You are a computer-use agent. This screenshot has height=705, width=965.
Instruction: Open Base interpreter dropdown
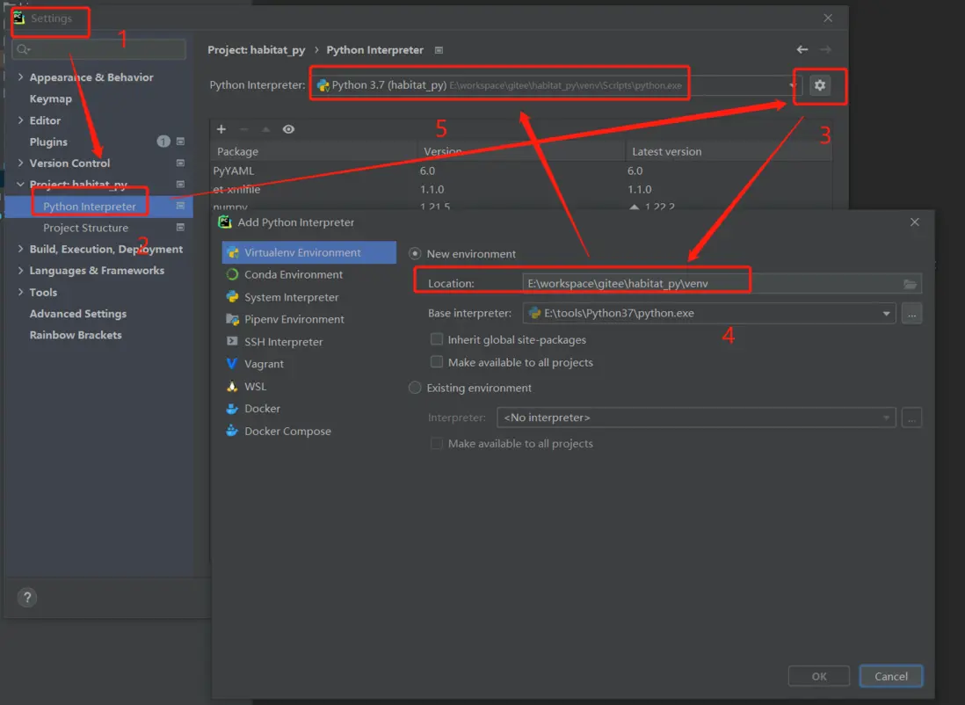pyautogui.click(x=886, y=314)
